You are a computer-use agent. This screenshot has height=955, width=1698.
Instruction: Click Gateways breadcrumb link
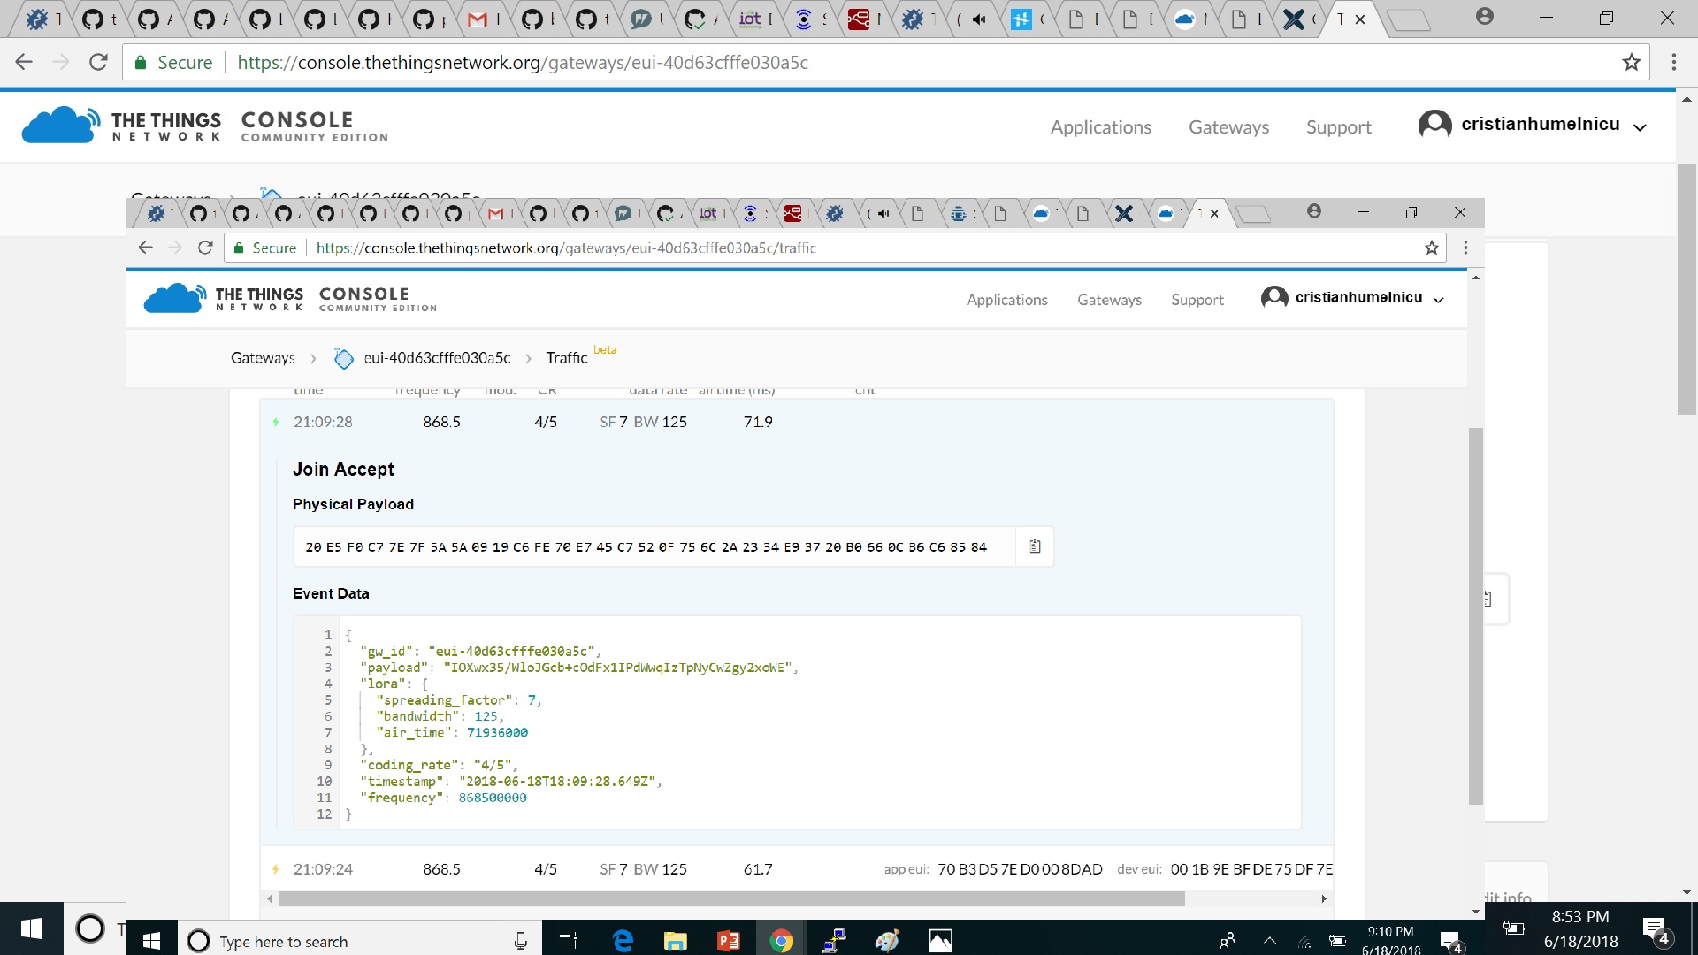263,358
